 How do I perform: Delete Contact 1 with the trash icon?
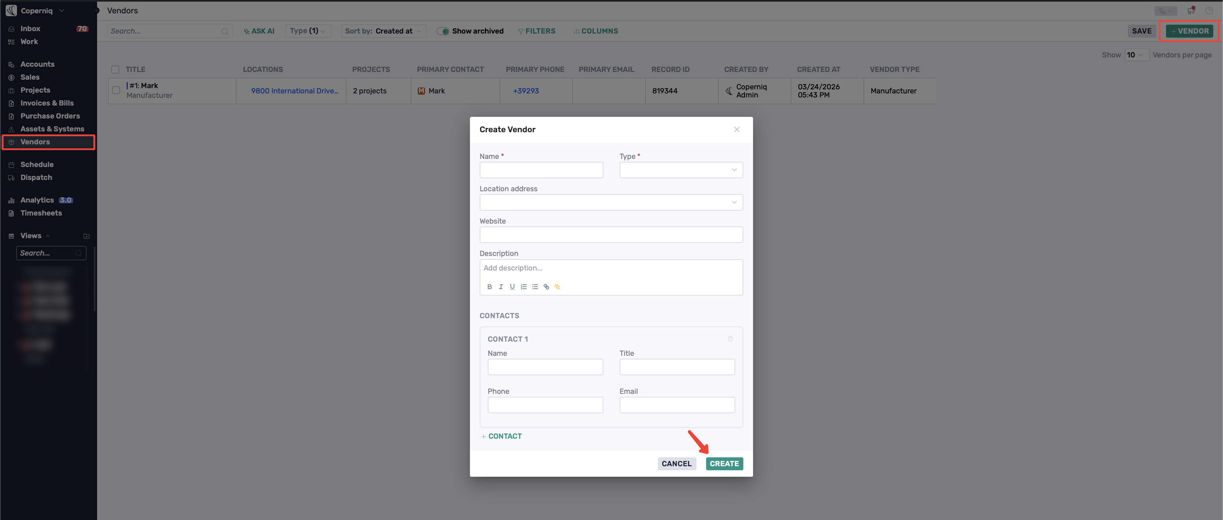tap(730, 339)
